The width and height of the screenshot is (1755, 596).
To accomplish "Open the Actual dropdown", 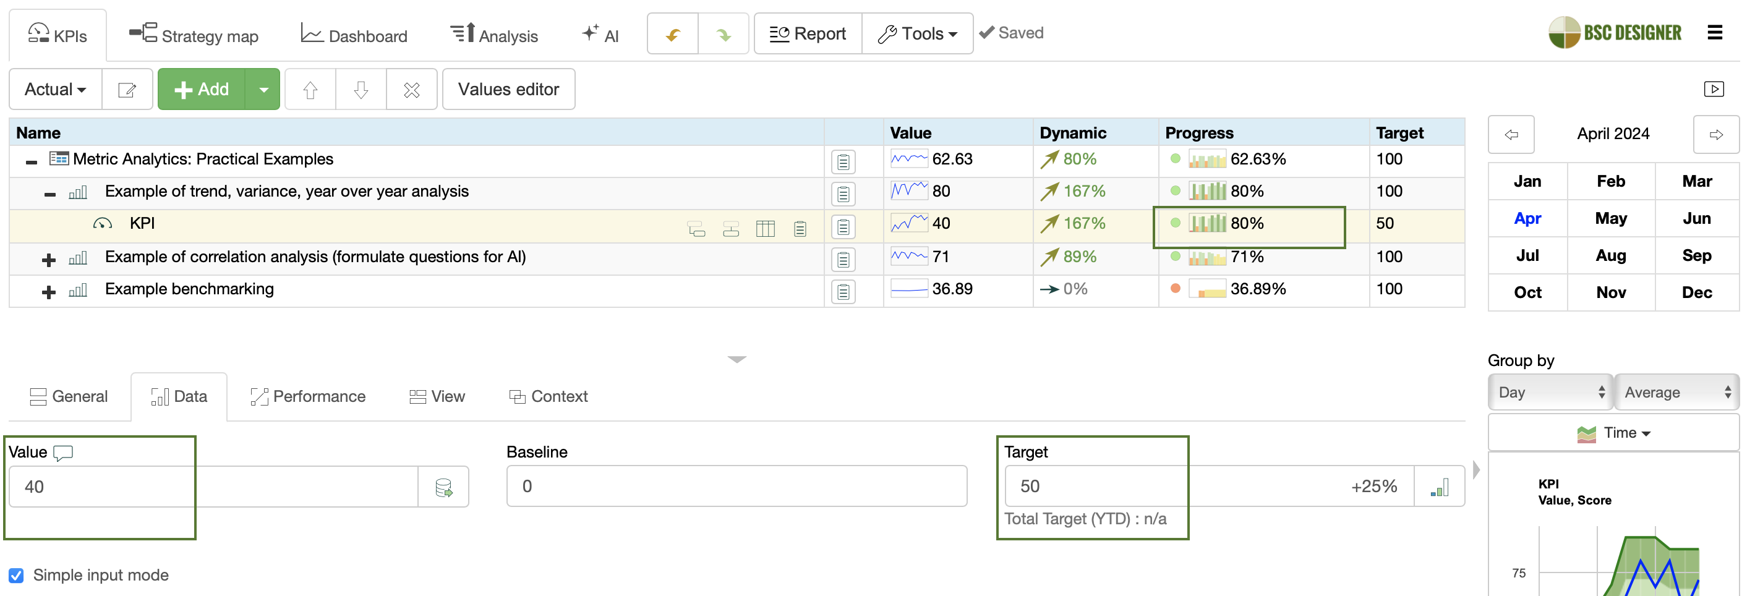I will 54,88.
